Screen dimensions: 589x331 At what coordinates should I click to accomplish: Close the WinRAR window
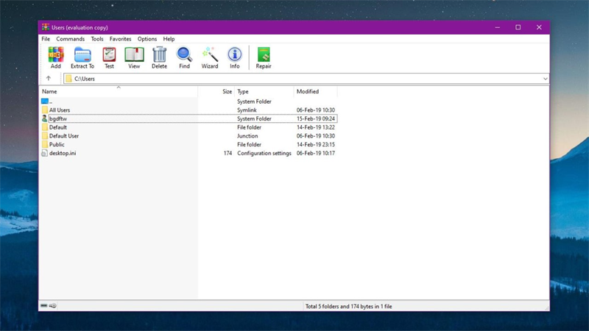tap(539, 27)
